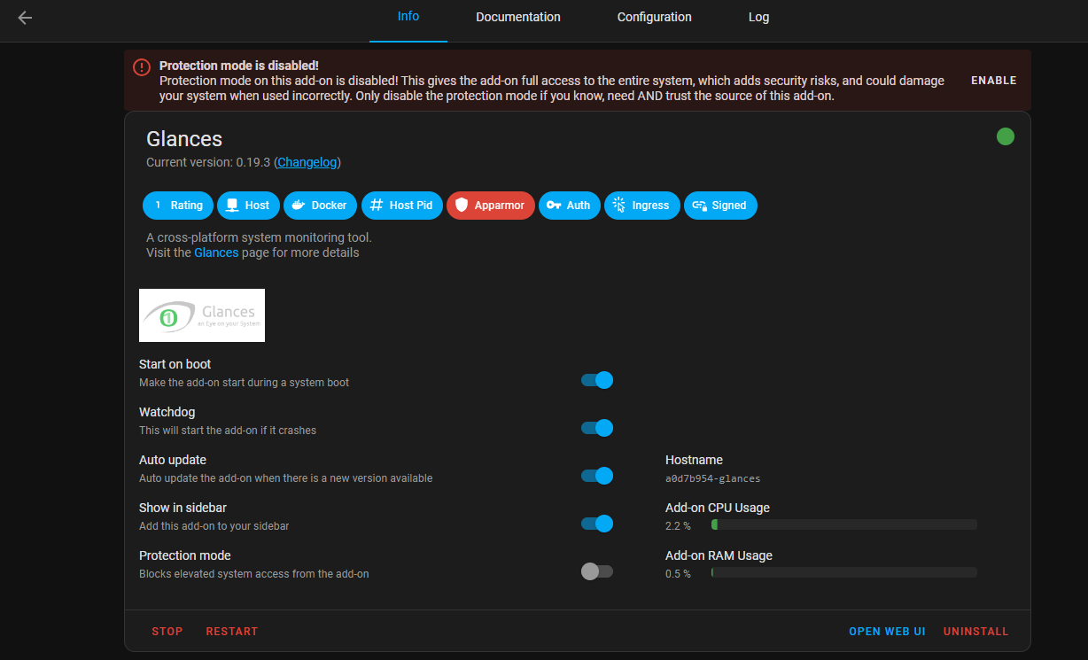Select the Signed badge
Viewport: 1088px width, 660px height.
pos(719,205)
